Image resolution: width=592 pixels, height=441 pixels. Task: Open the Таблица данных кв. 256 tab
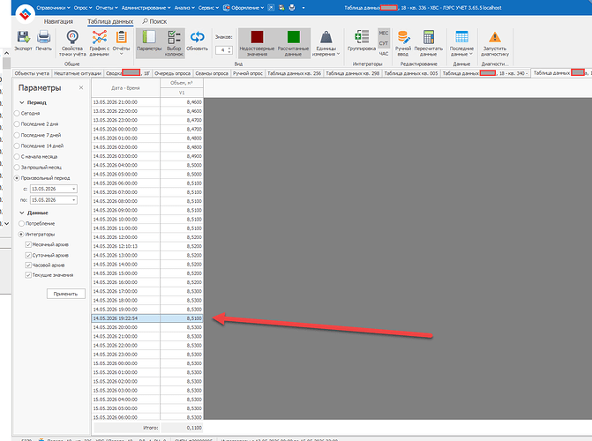(x=294, y=73)
